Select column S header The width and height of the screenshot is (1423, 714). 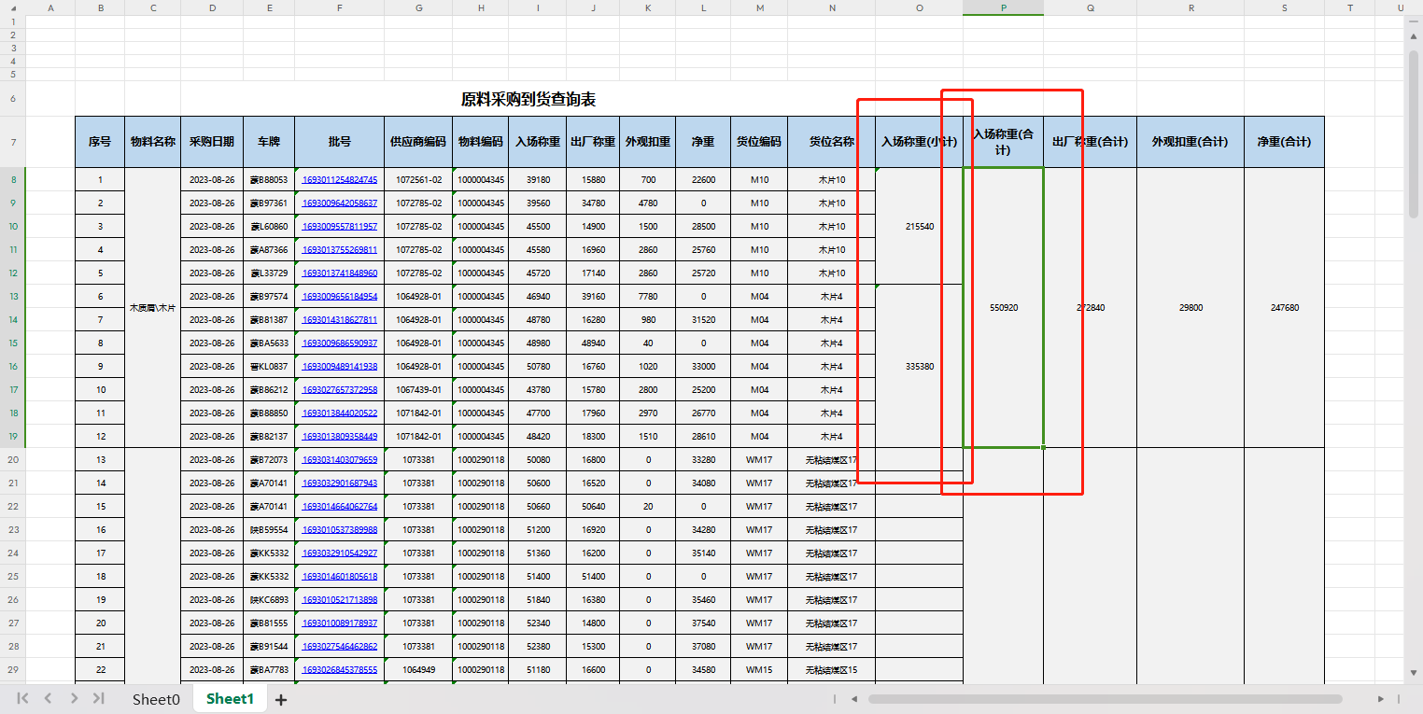point(1284,7)
